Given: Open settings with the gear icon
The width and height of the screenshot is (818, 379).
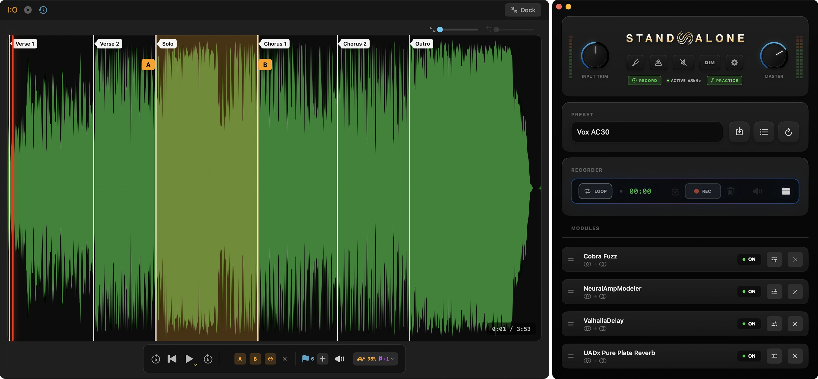Looking at the screenshot, I should 734,62.
